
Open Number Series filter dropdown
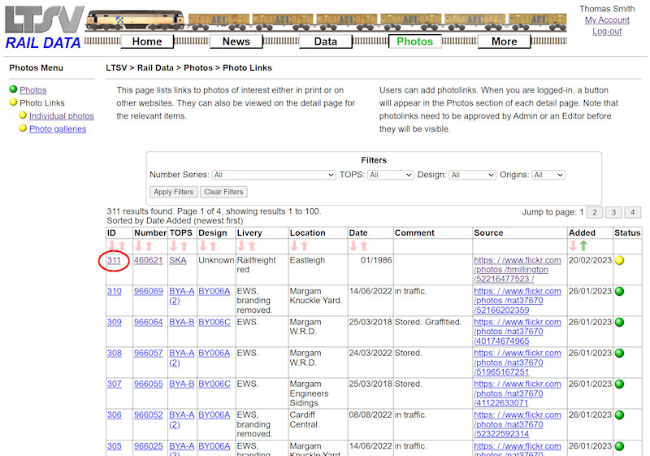coord(274,175)
